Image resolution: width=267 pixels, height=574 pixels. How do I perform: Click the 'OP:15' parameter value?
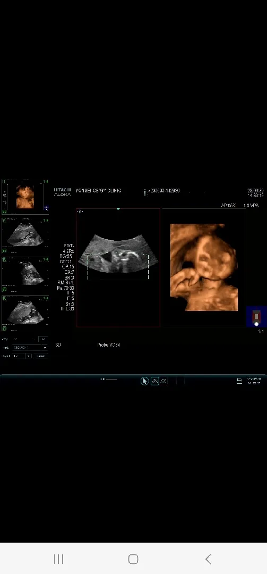tap(67, 267)
